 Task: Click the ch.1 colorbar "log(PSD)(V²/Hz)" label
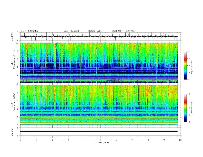pos(192,67)
